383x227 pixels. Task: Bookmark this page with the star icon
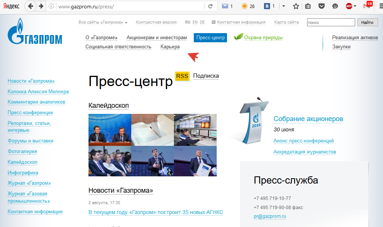296,6
